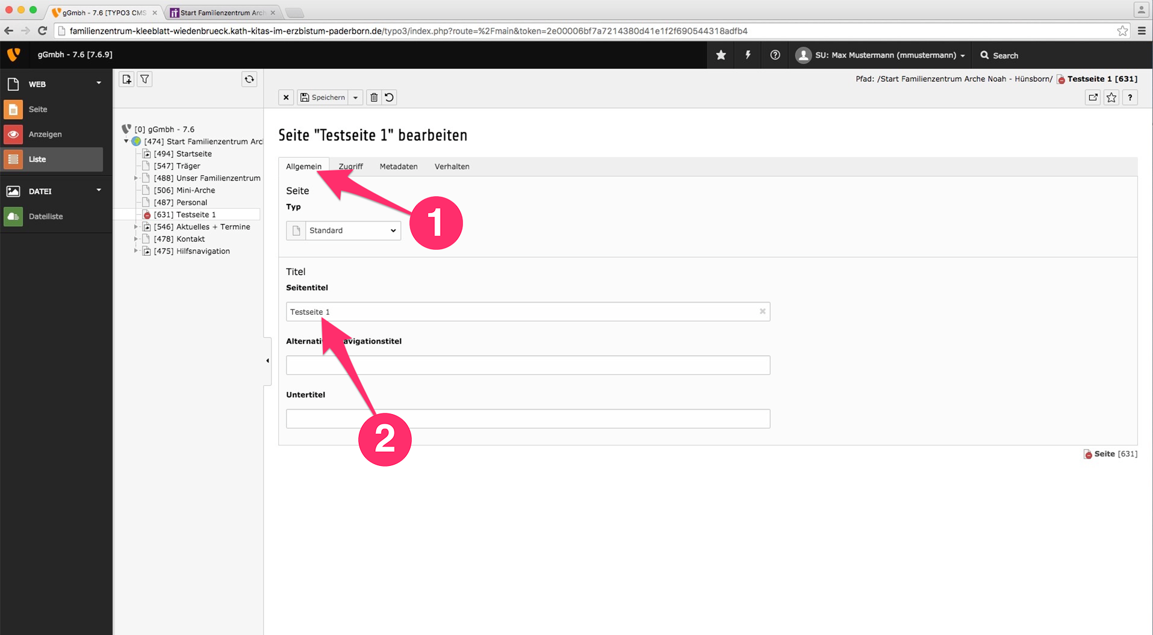Click the new page icon above tree
Screen dimensions: 1153x635
click(126, 79)
